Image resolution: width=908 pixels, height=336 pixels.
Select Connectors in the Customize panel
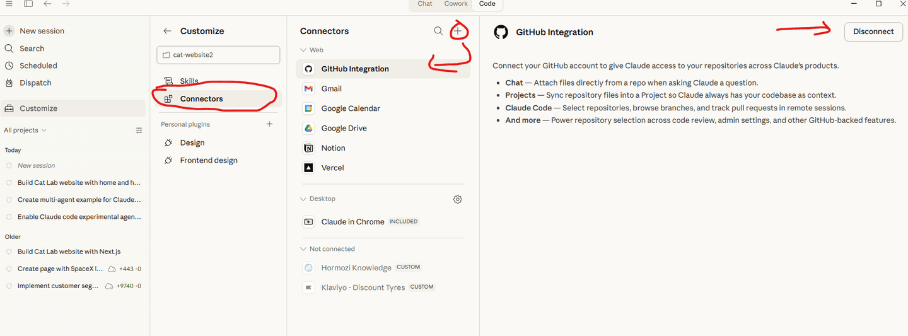218,99
